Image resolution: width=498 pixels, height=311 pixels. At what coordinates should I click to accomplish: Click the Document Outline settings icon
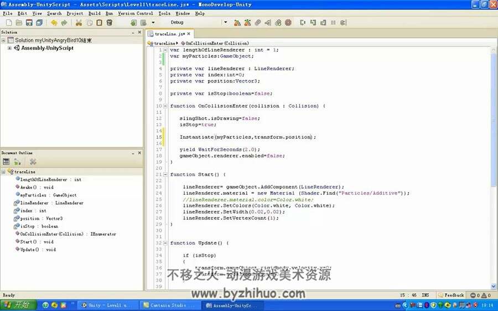pos(33,162)
